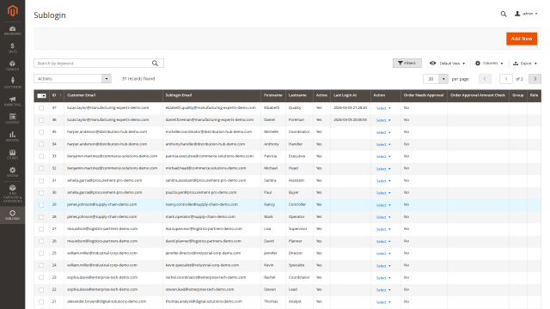Check the box for row ID 37
This screenshot has height=309, width=550.
(41, 108)
